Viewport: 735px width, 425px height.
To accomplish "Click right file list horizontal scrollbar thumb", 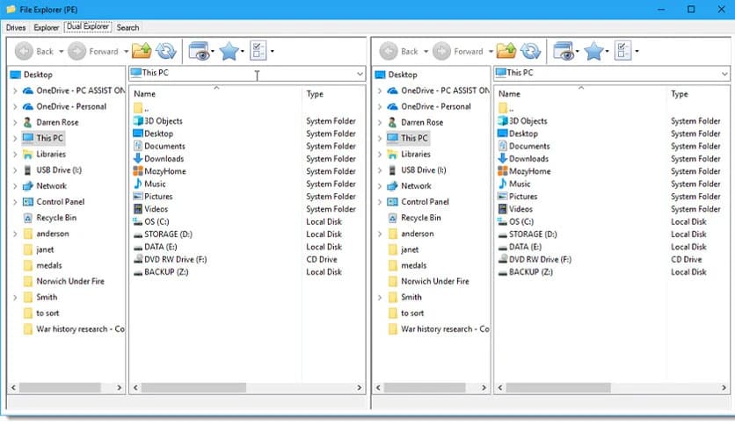I will coord(558,387).
